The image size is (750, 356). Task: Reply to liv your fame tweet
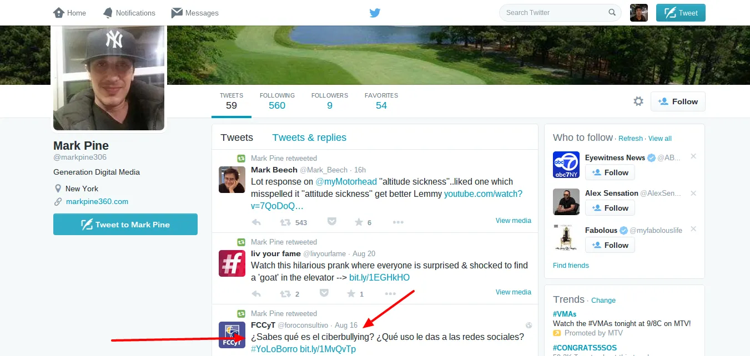click(x=256, y=293)
